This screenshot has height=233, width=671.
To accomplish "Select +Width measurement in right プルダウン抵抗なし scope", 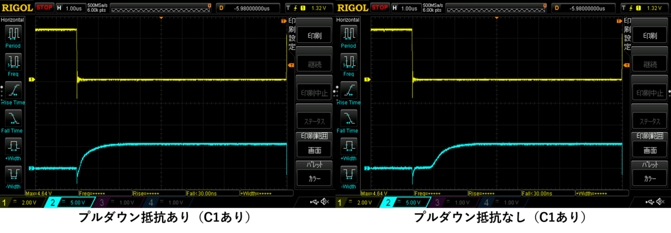I will (348, 149).
